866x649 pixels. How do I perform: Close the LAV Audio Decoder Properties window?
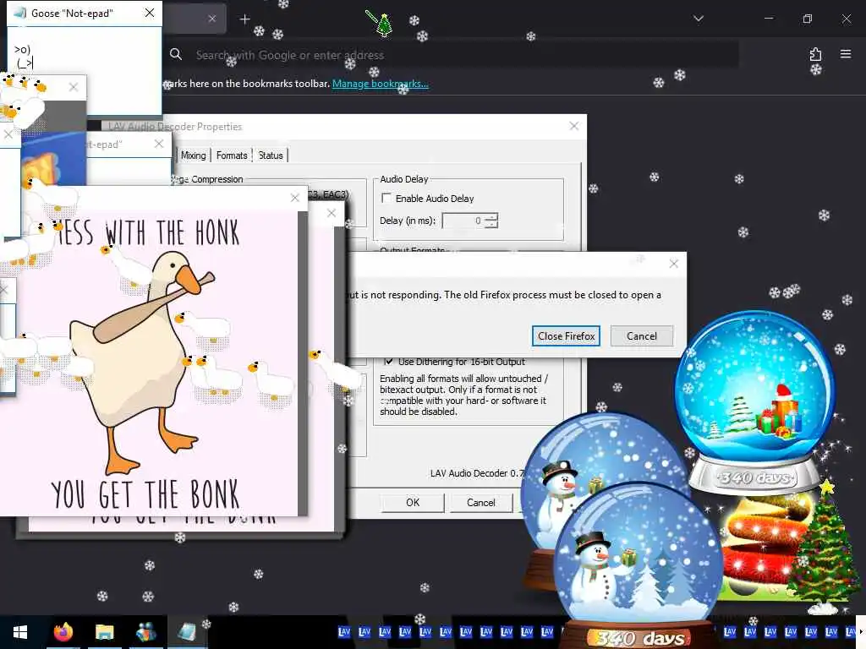[574, 127]
